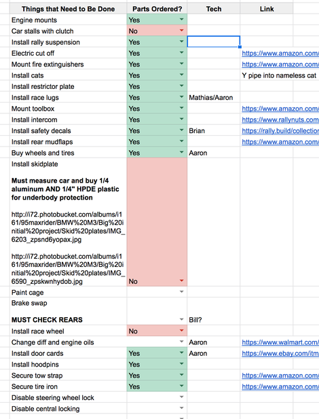
Task: Open the rallynuts.com link for intercom
Action: 280,120
